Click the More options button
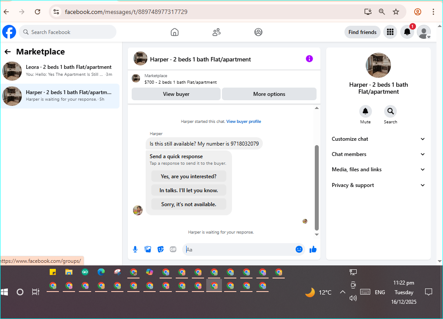 point(269,94)
